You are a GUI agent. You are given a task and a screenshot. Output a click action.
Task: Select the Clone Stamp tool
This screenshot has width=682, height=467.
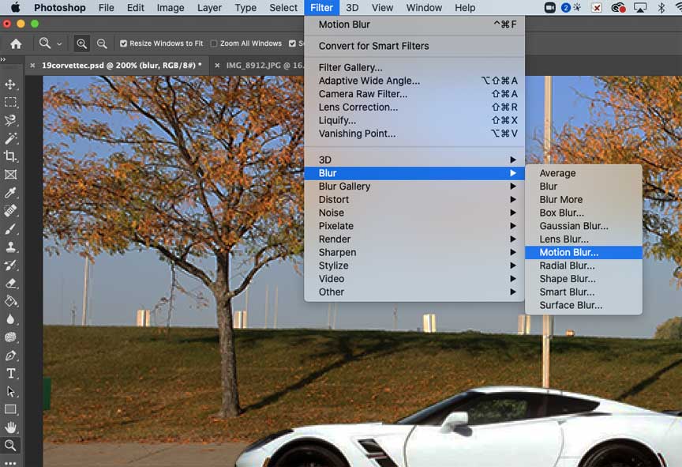tap(10, 247)
